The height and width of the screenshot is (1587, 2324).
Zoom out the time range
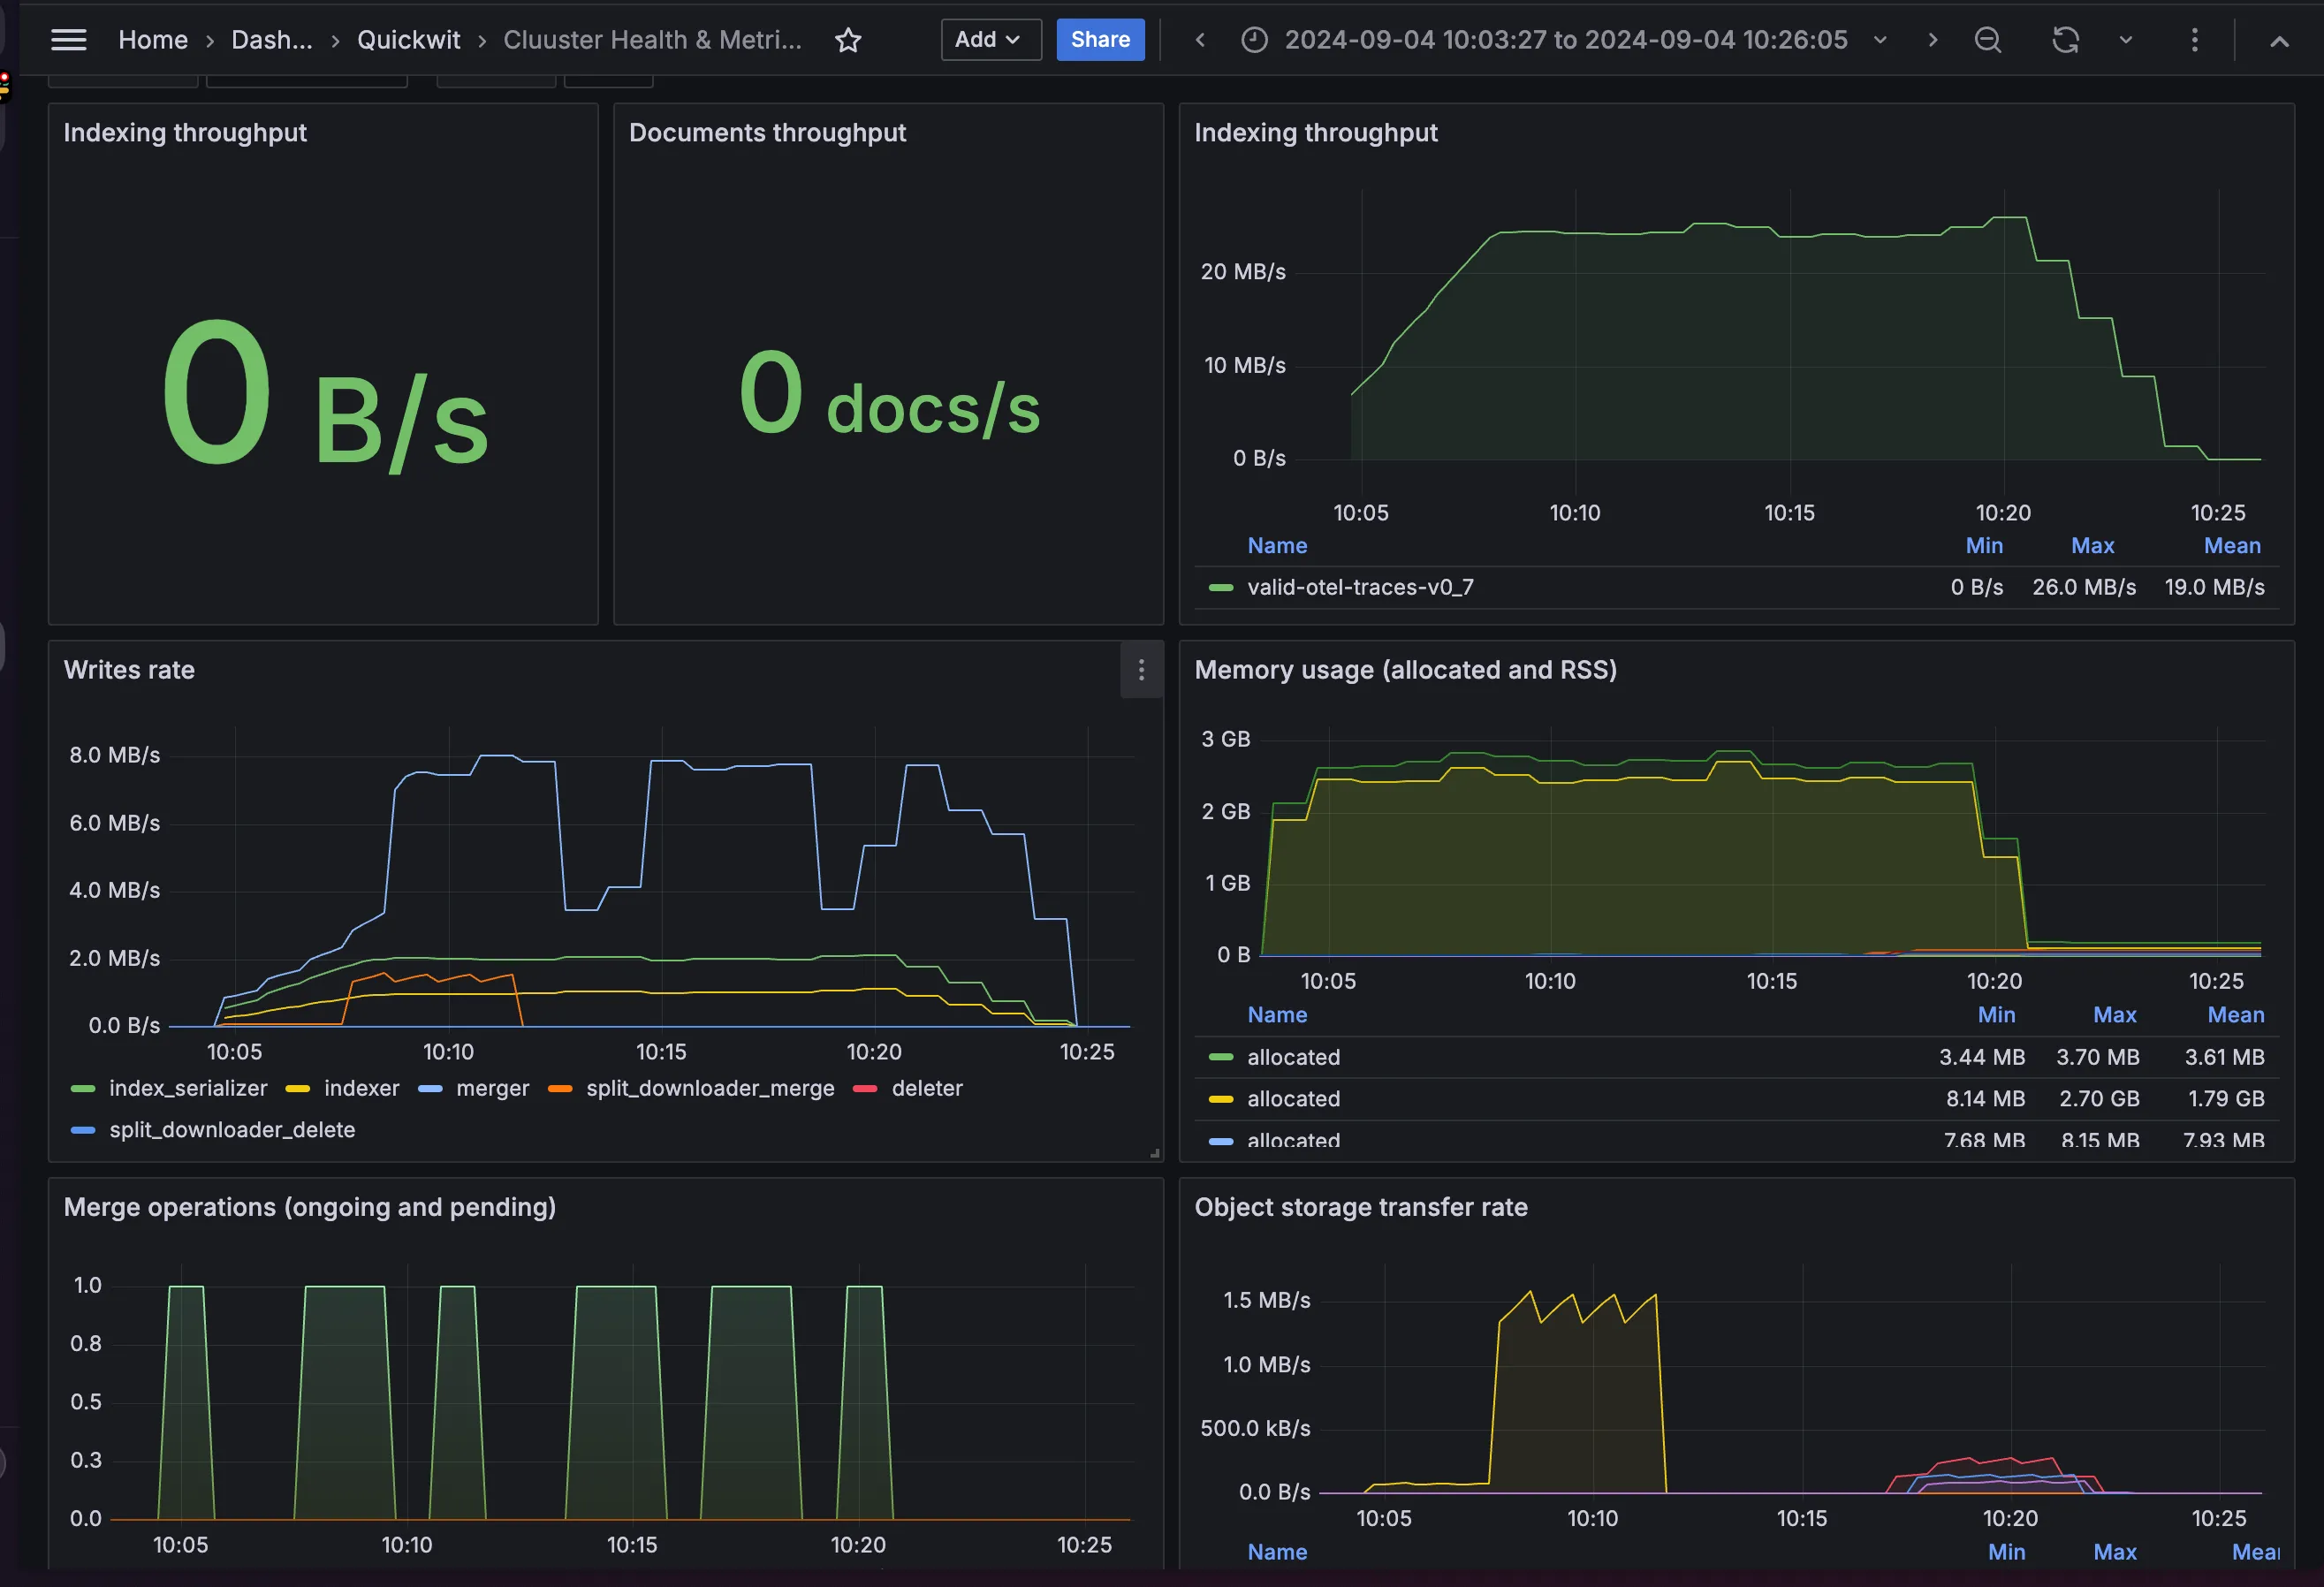(x=1988, y=40)
